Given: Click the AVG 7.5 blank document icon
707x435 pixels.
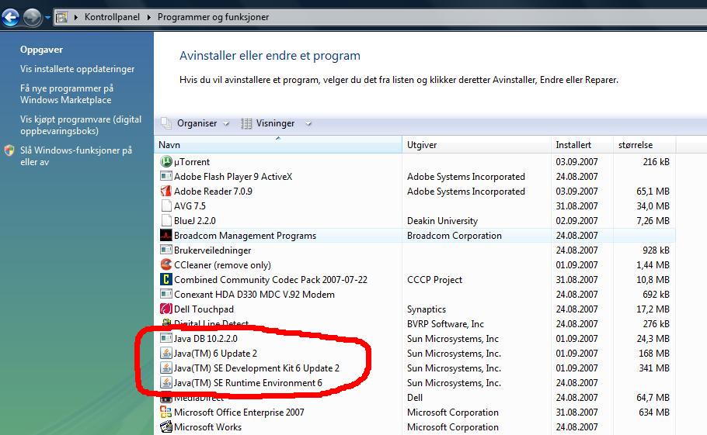Looking at the screenshot, I should click(x=166, y=205).
